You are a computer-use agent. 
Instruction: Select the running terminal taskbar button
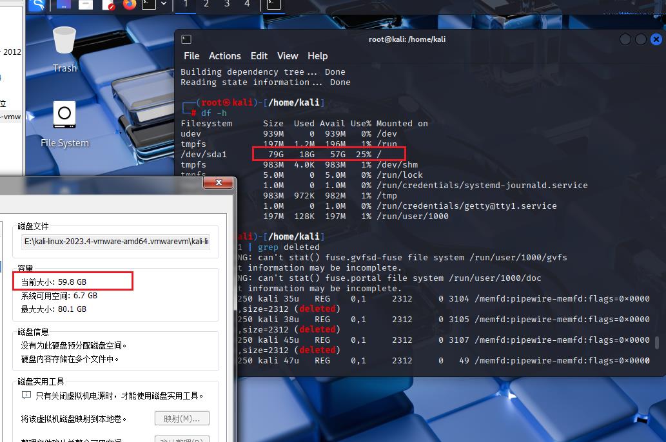pyautogui.click(x=273, y=5)
